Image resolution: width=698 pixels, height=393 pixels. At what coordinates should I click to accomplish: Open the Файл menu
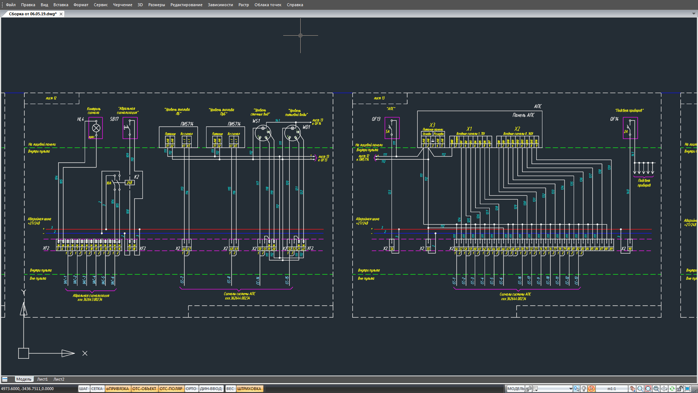point(11,5)
